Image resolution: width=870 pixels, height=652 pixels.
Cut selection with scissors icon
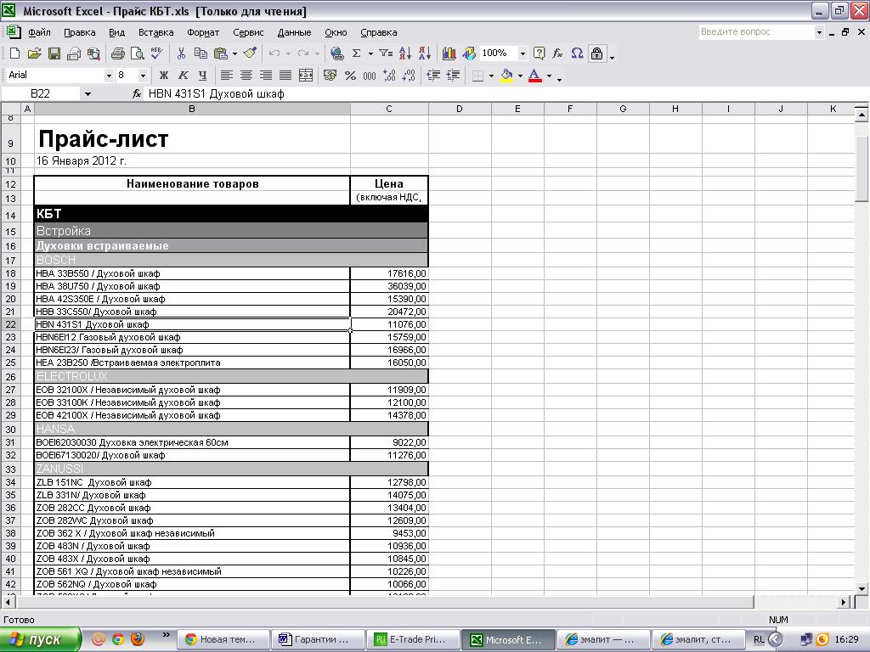181,53
